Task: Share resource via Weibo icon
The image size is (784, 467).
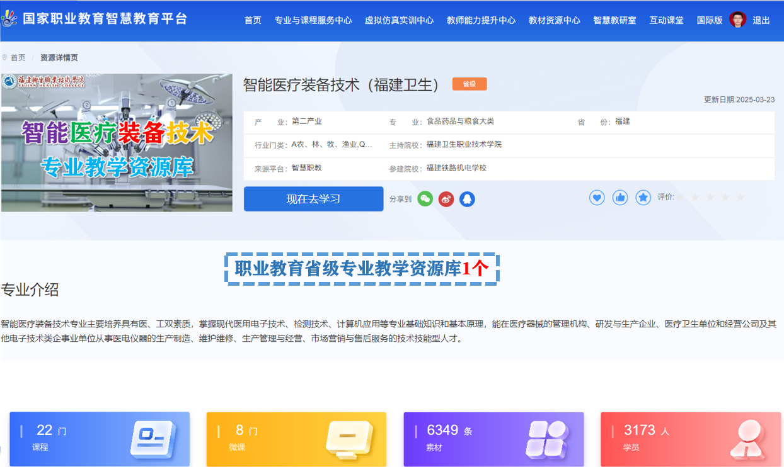Action: [446, 199]
